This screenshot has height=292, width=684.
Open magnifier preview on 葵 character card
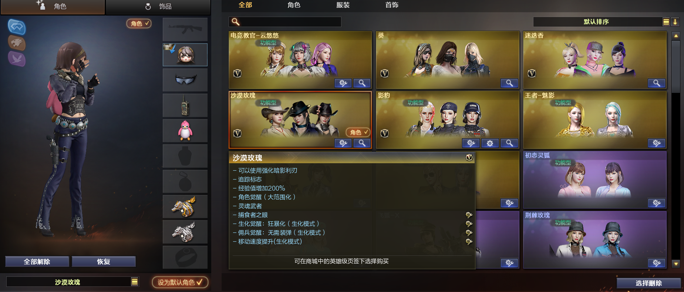509,83
